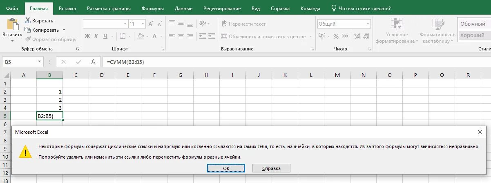This screenshot has width=491, height=183.
Task: Click the insert function fx icon
Action: pos(93,62)
